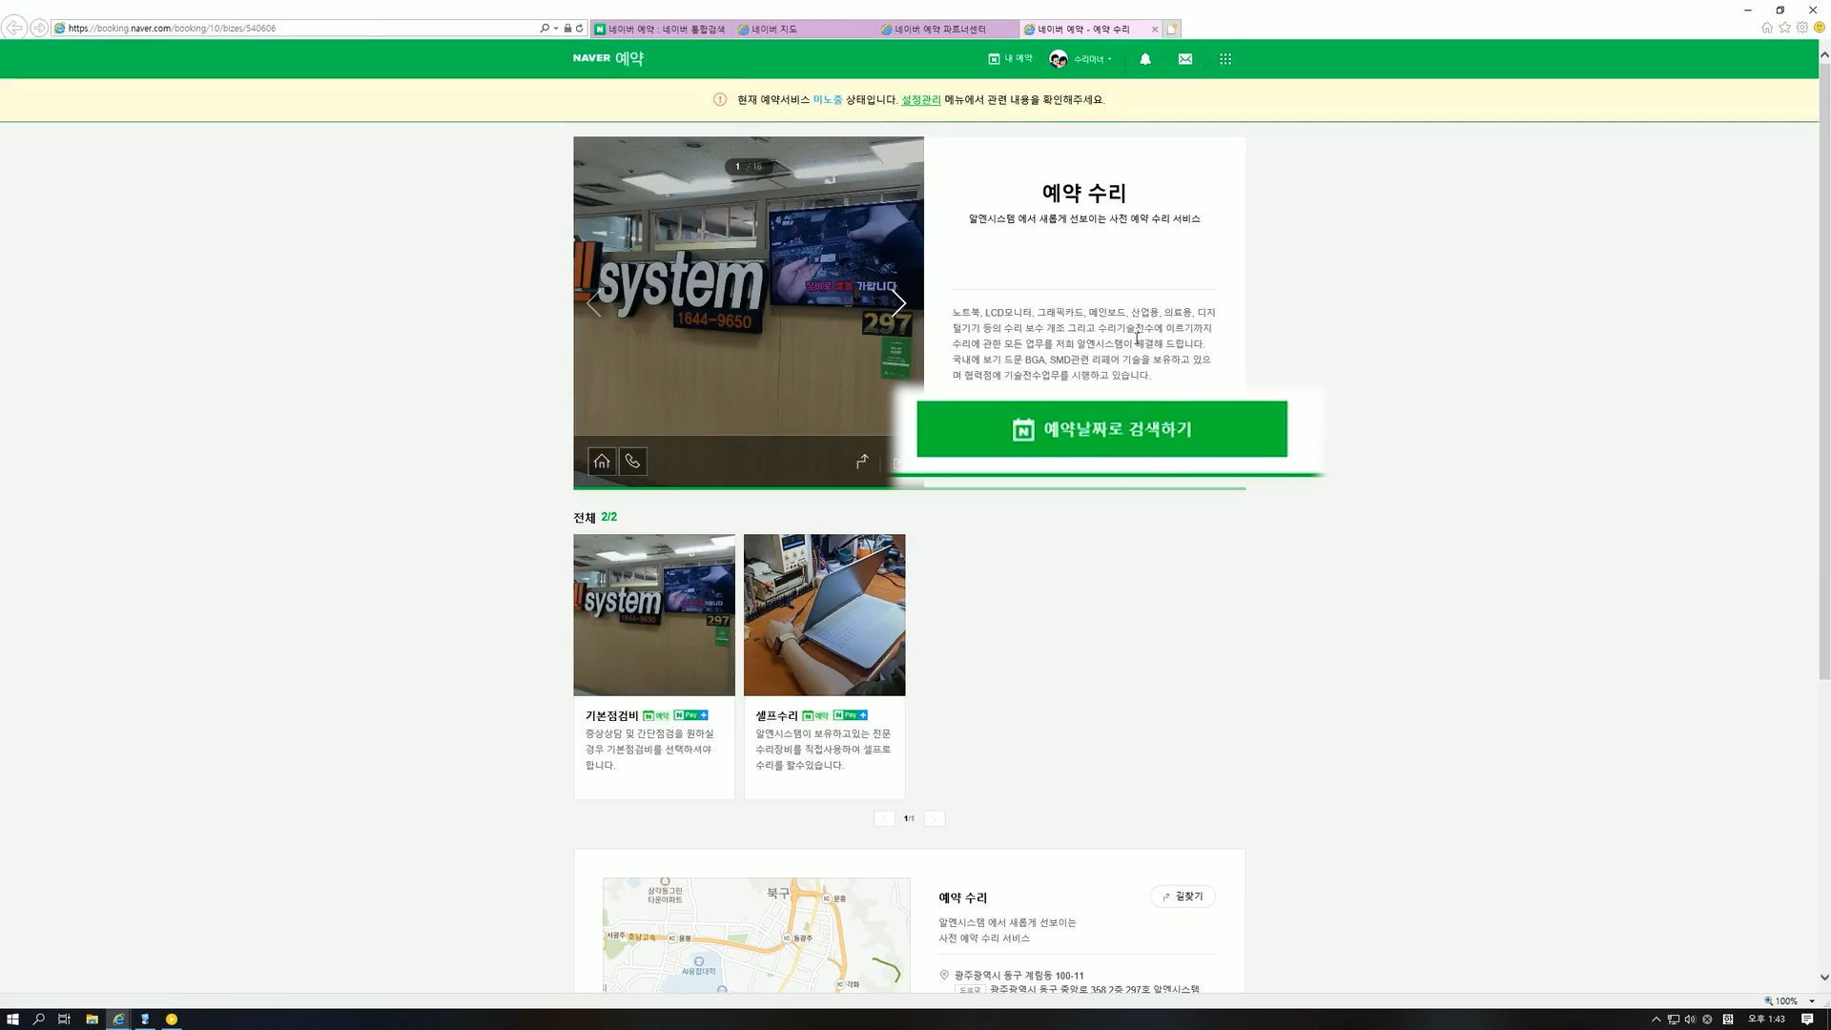Click the 길찾기 button

tap(1183, 896)
